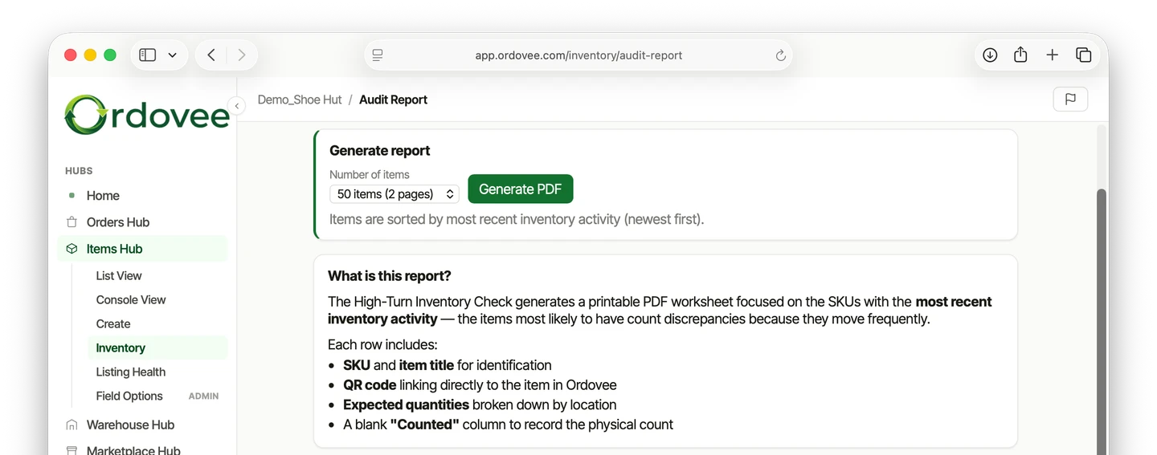Viewport: 1157px width, 455px height.
Task: Collapse the sidebar with the chevron button
Action: [x=237, y=106]
